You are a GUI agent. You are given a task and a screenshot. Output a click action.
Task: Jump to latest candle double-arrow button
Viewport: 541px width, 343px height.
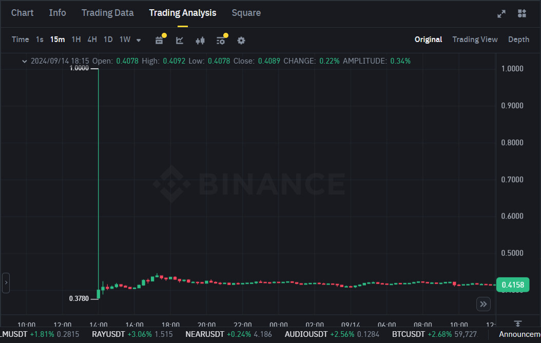point(484,304)
